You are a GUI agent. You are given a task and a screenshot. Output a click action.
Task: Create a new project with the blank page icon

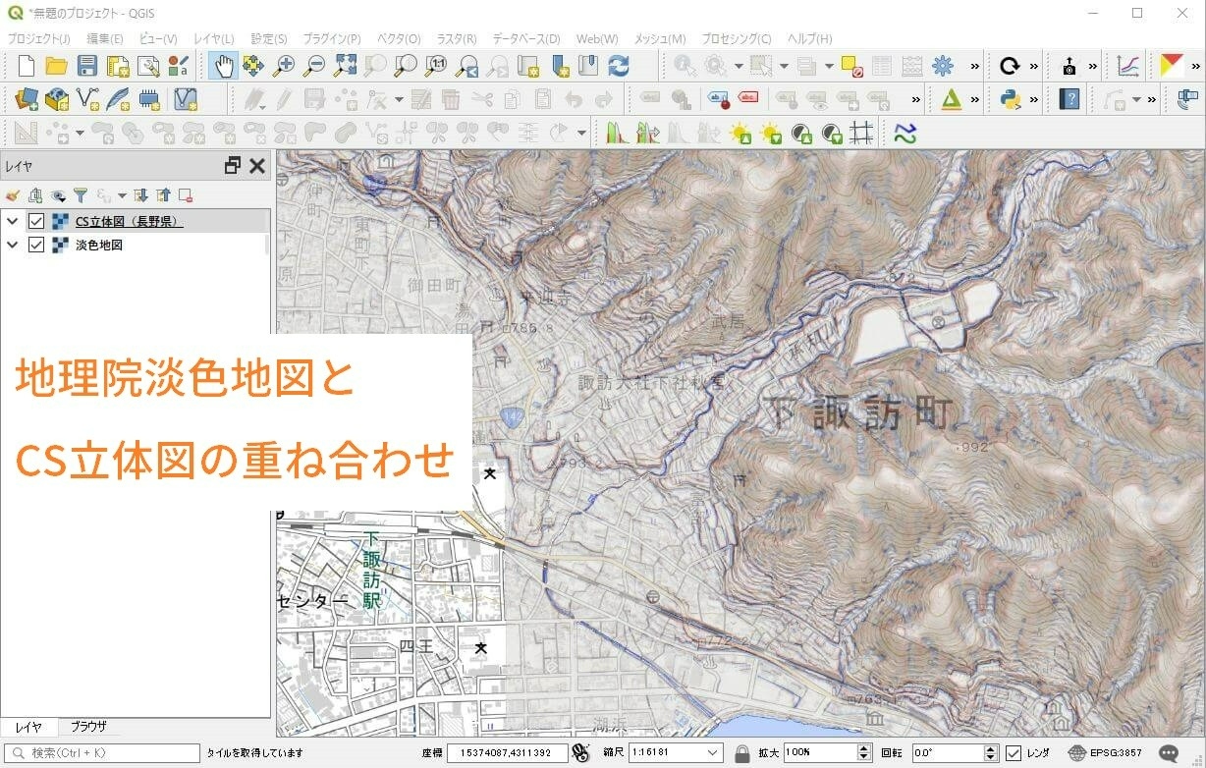[x=27, y=66]
